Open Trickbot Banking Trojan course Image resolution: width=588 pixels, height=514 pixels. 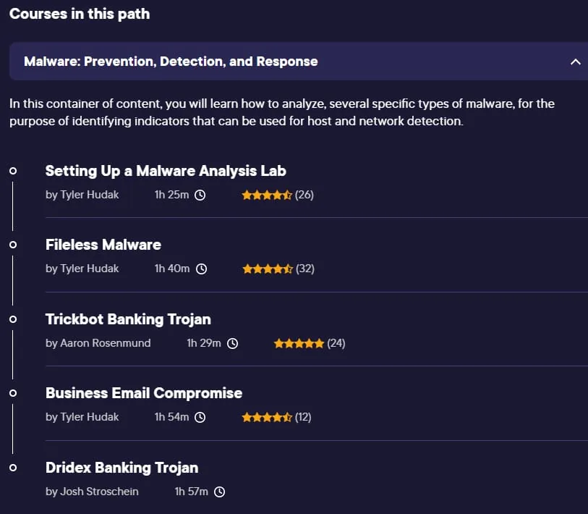click(x=128, y=319)
